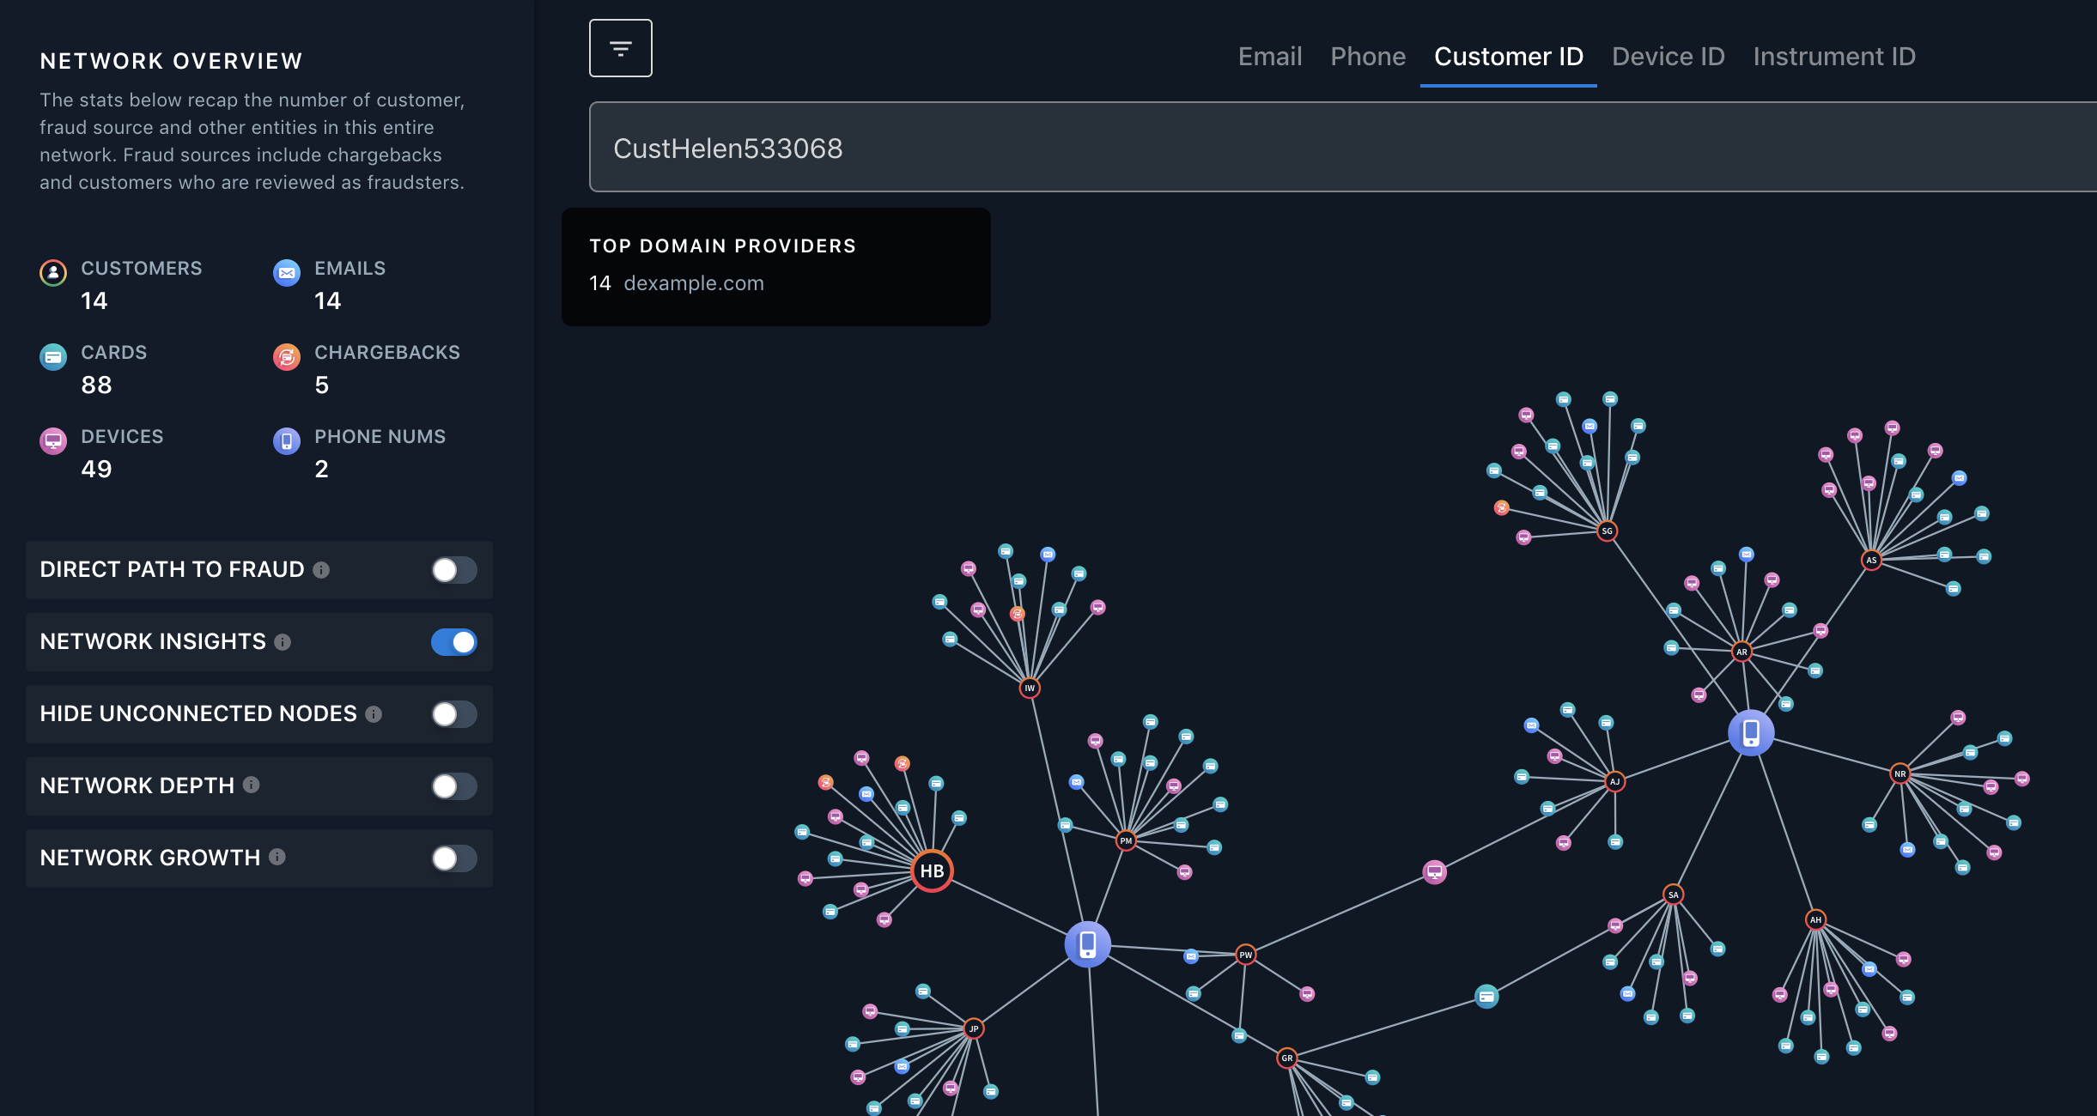The height and width of the screenshot is (1116, 2097).
Task: Select the SG customer node
Action: point(1607,531)
